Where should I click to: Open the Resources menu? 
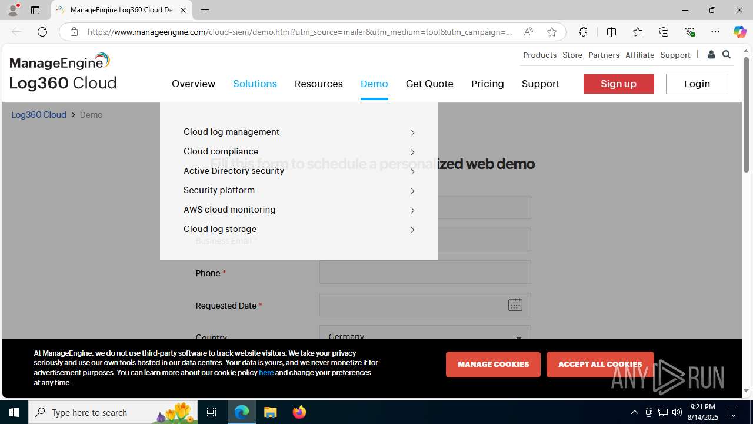(319, 84)
